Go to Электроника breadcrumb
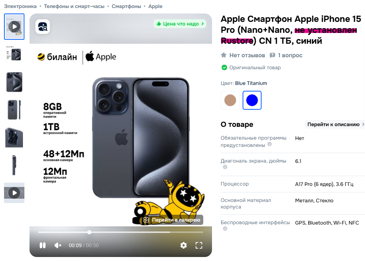 [x=20, y=6]
